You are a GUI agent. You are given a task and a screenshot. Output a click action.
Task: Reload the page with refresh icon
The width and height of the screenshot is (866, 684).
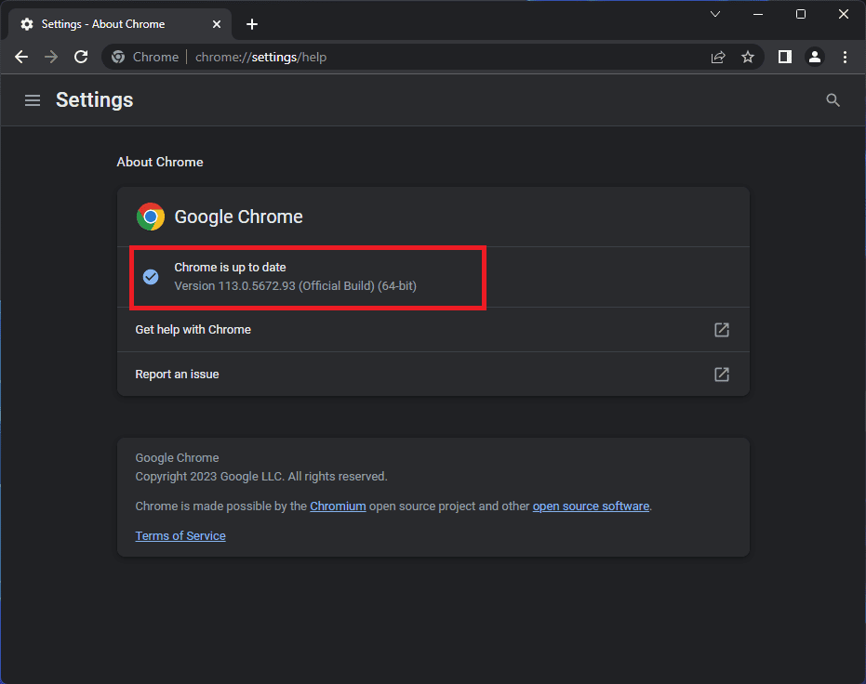tap(81, 57)
